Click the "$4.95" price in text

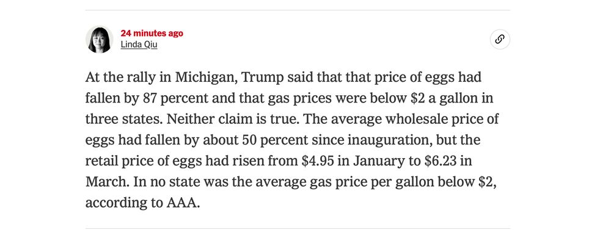[318, 161]
